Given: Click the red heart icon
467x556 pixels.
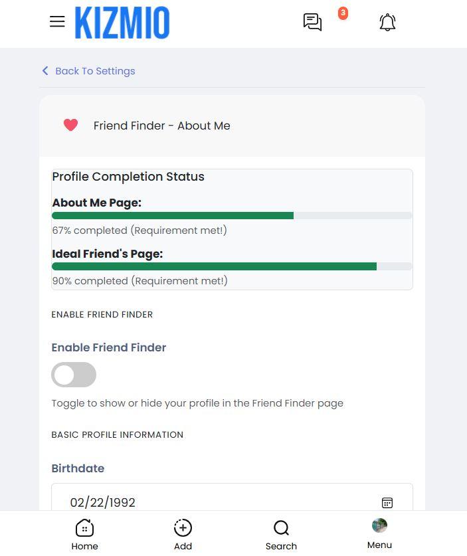Looking at the screenshot, I should tap(70, 125).
